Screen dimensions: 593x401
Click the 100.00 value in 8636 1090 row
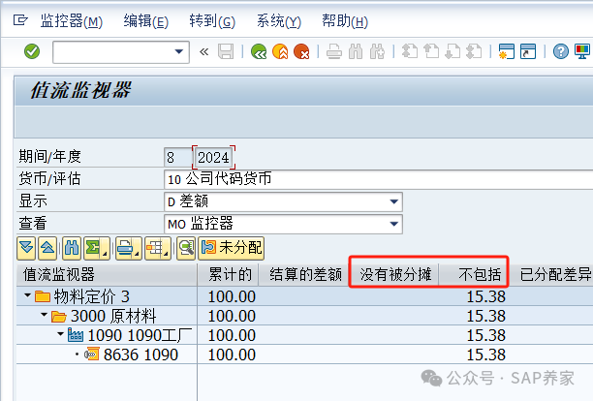(232, 355)
